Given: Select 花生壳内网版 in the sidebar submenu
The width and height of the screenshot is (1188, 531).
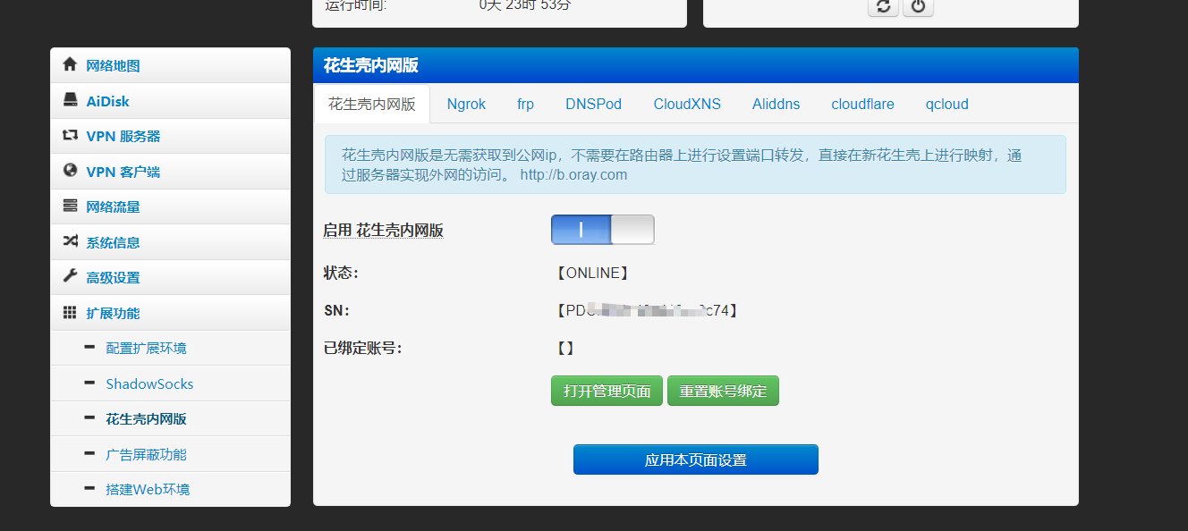Looking at the screenshot, I should 170,418.
